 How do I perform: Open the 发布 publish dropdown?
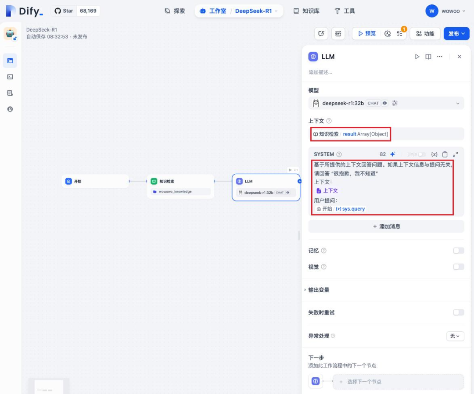[x=456, y=33]
